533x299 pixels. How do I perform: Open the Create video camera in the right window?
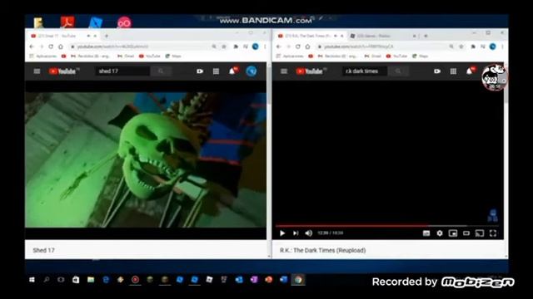coord(437,71)
